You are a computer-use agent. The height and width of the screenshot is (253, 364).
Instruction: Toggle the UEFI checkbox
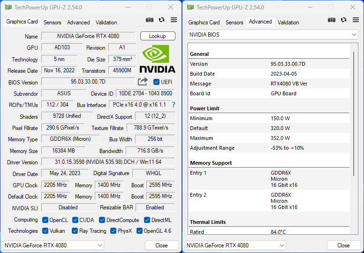pos(156,82)
